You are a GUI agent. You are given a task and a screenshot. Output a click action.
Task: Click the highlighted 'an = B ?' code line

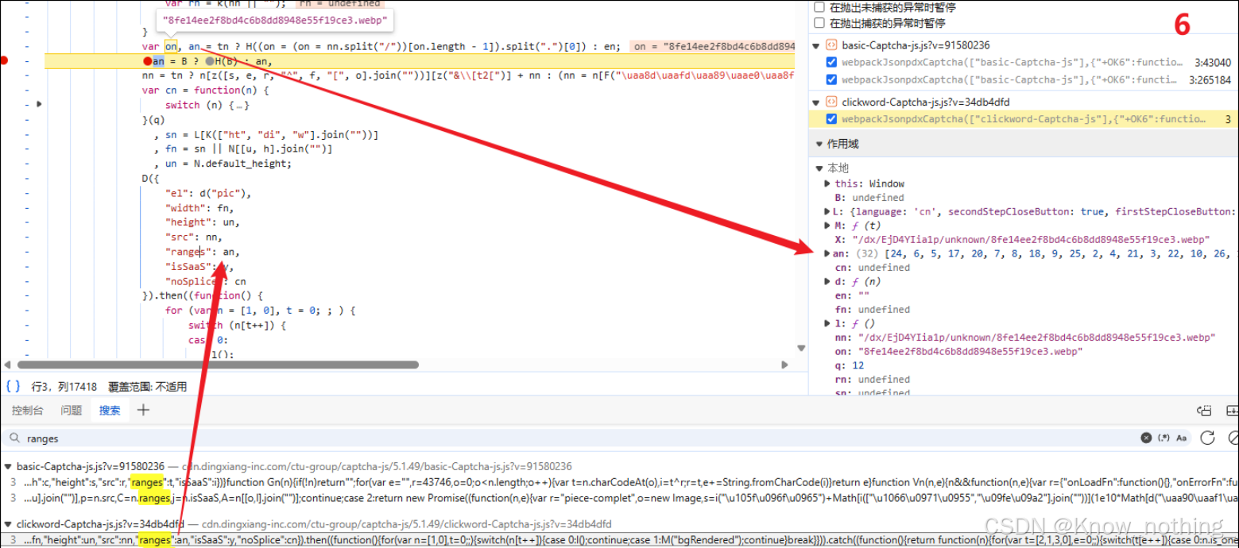pos(420,61)
